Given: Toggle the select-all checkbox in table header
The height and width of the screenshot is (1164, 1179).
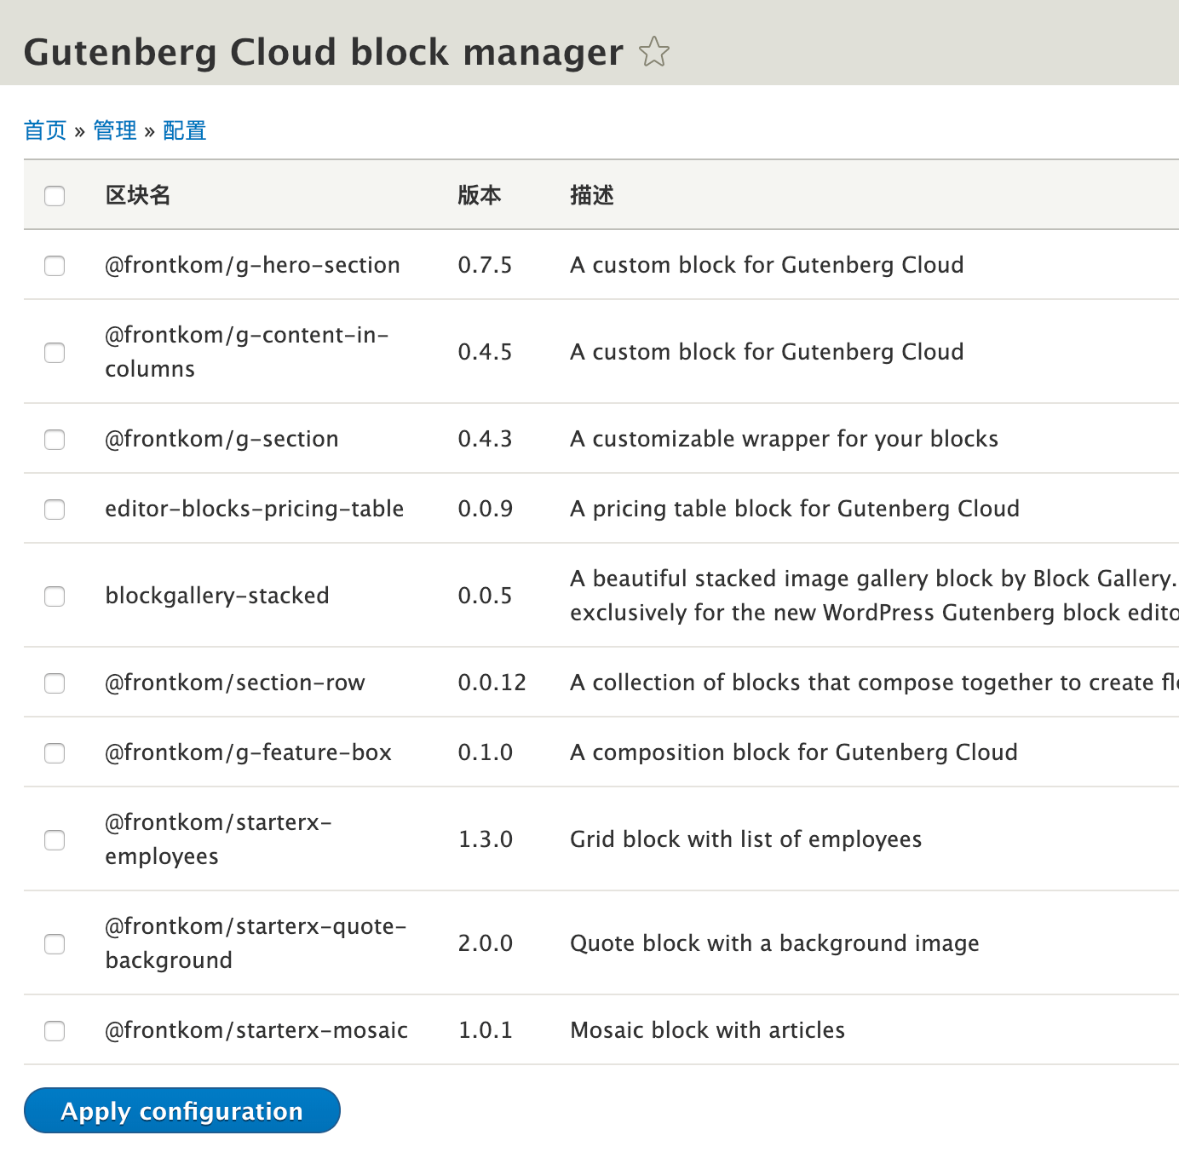Looking at the screenshot, I should (x=55, y=196).
